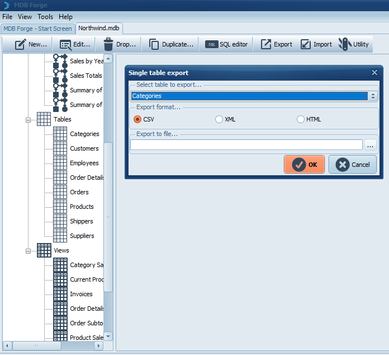Collapse the Views tree node
The image size is (389, 355).
tap(28, 251)
